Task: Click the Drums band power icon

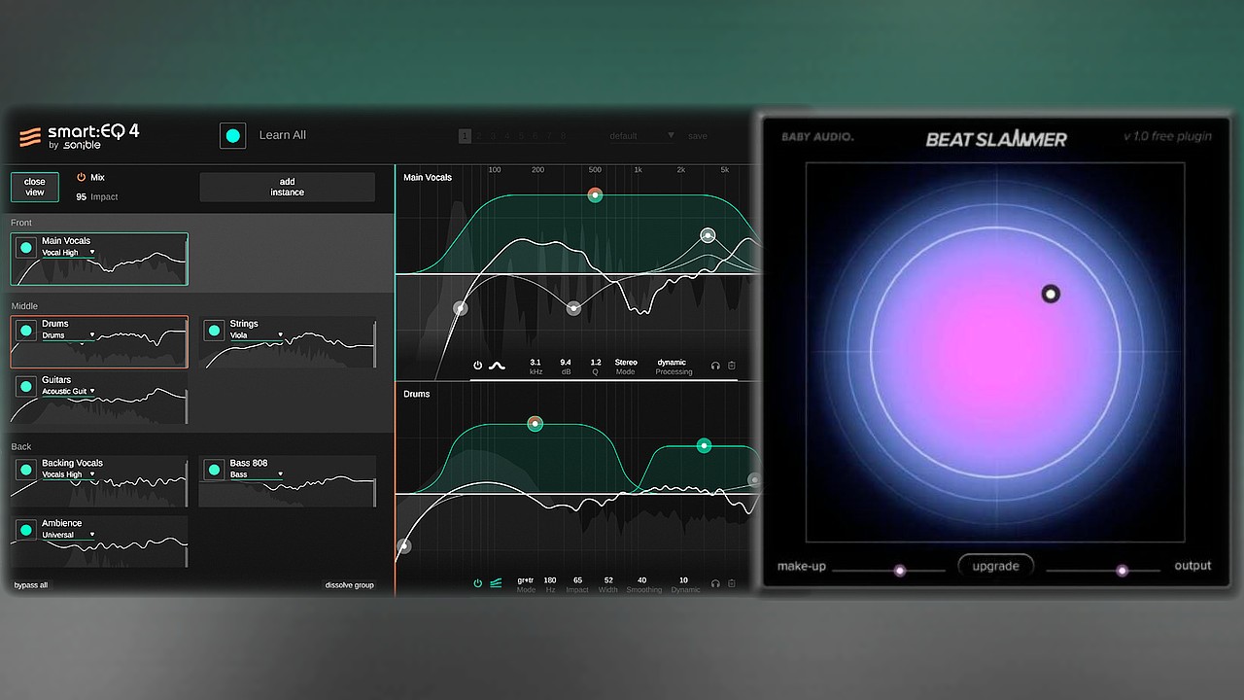Action: click(477, 583)
